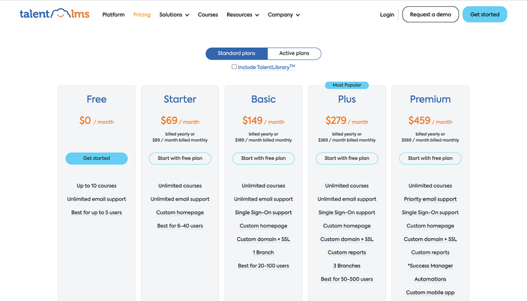Switch to the Active plans tab
527x301 pixels.
[x=294, y=53]
